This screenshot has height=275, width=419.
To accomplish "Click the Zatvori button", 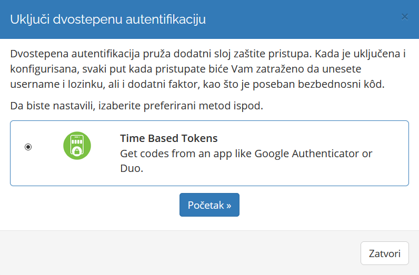I will (x=385, y=253).
